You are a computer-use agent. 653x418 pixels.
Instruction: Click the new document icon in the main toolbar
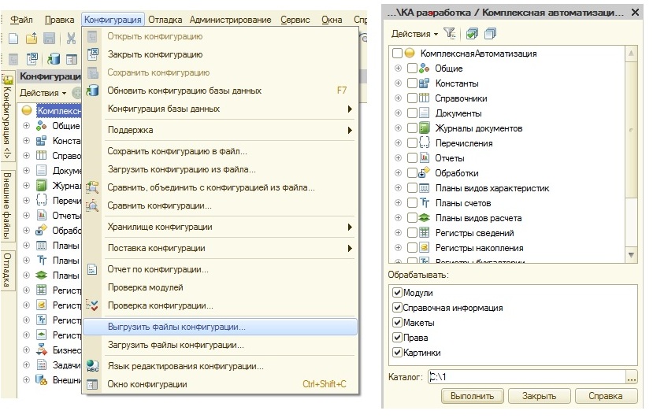[x=13, y=39]
